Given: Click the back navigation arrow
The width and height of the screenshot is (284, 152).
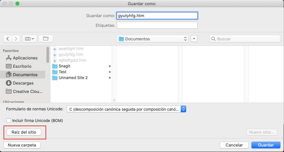Looking at the screenshot, I should (x=8, y=39).
